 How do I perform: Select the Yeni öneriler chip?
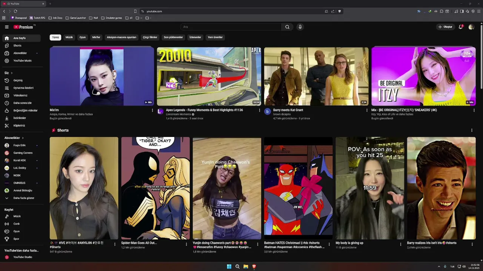click(215, 37)
